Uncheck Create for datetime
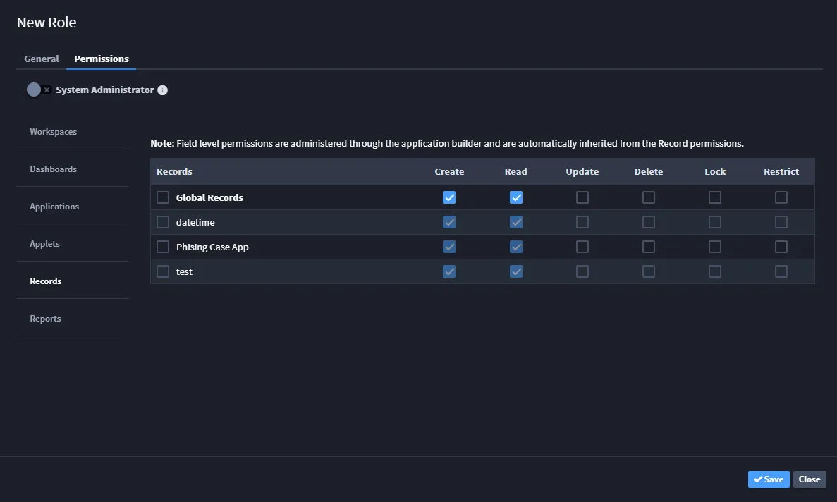Screen dimensions: 837x502 click(449, 222)
